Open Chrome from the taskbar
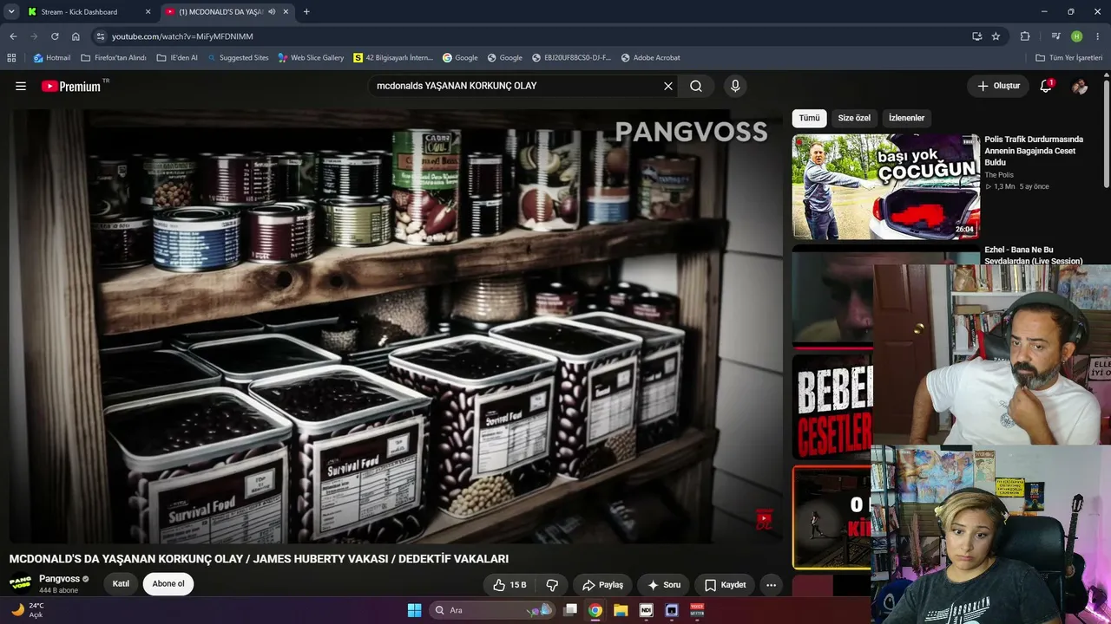This screenshot has height=624, width=1111. (x=595, y=610)
